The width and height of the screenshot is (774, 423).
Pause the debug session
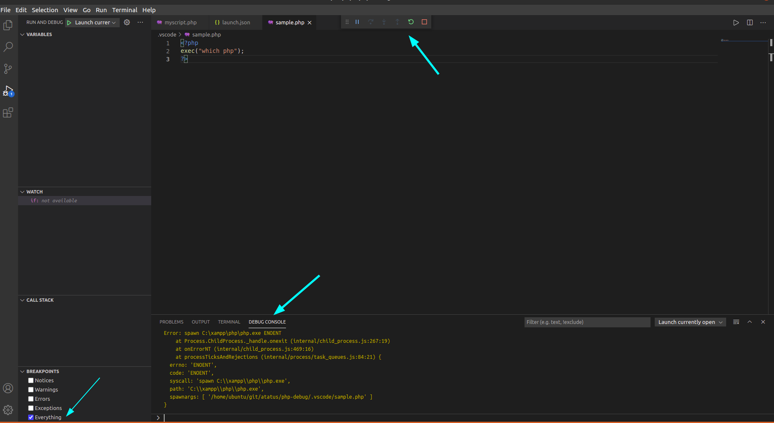click(357, 22)
